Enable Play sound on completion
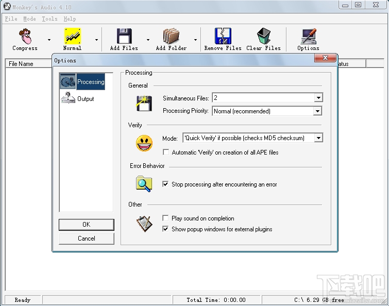The width and height of the screenshot is (389, 306). tap(165, 218)
